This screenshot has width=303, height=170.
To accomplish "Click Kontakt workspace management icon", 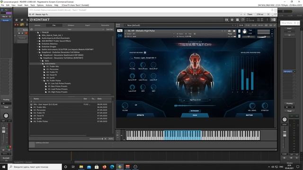I will [x=237, y=20].
